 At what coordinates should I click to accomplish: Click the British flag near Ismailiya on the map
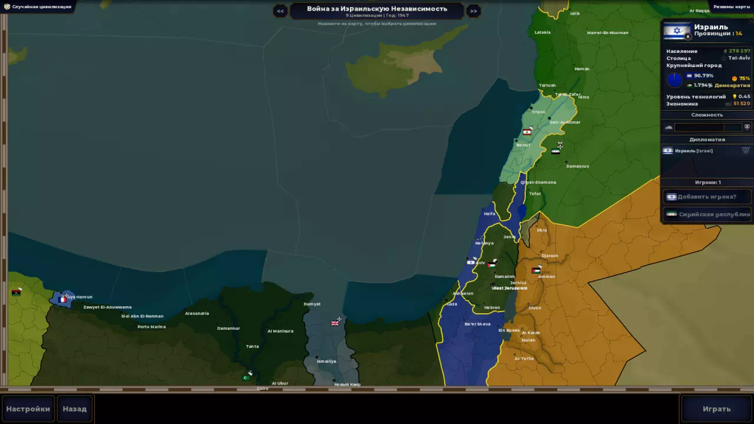point(335,323)
